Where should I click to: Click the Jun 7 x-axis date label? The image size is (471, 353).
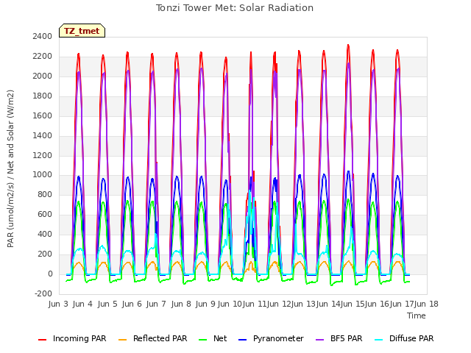pos(156,304)
